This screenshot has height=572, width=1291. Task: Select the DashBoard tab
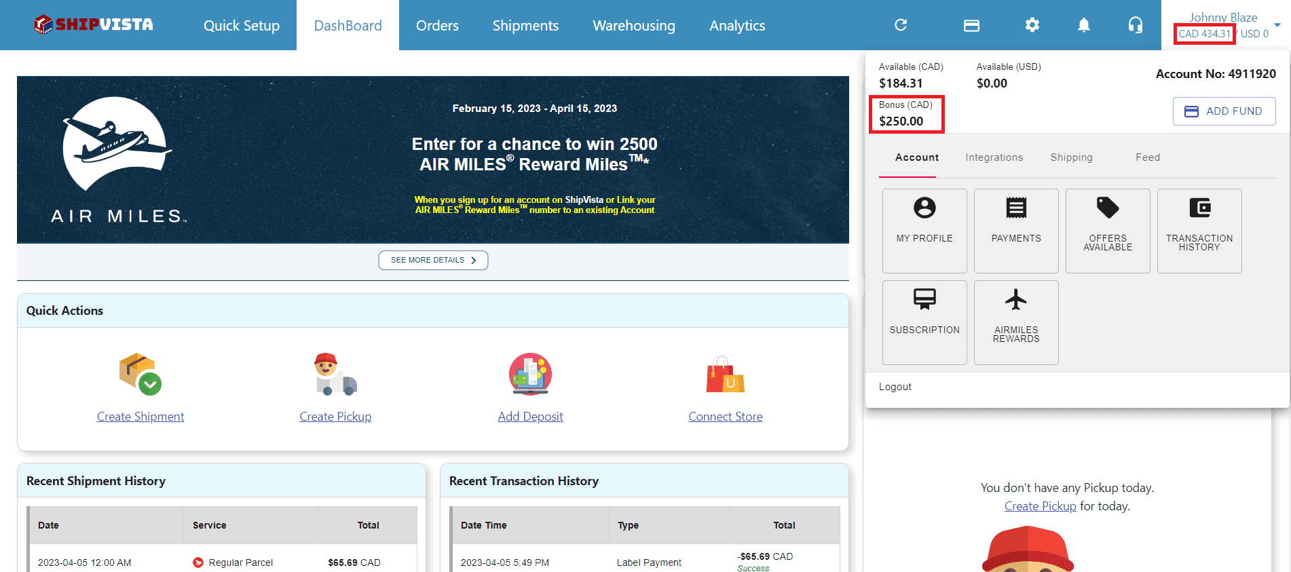point(348,25)
